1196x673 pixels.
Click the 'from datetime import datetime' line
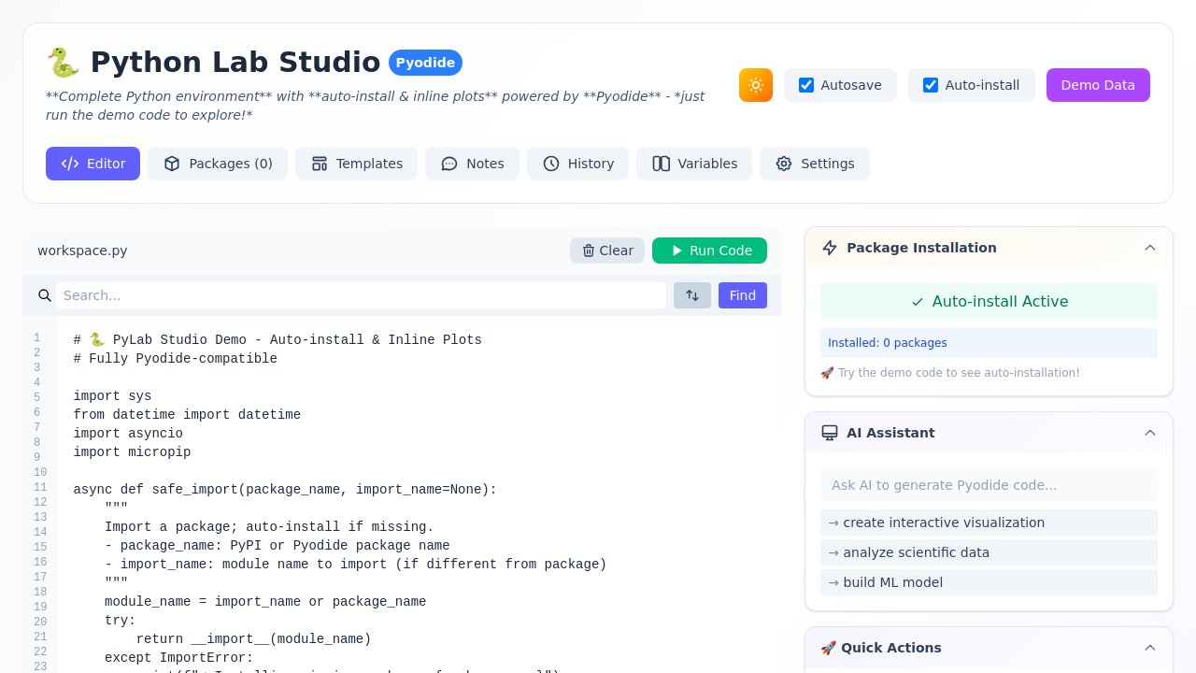click(187, 415)
